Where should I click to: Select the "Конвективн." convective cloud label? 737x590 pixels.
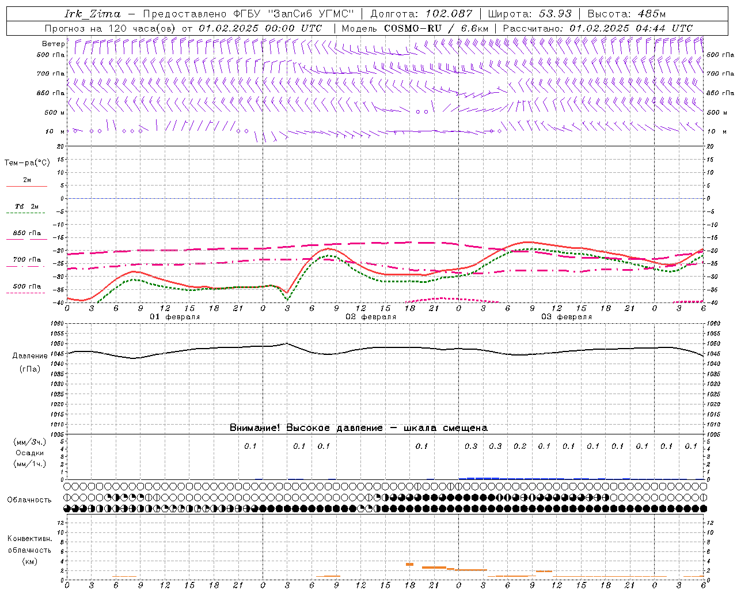click(29, 539)
